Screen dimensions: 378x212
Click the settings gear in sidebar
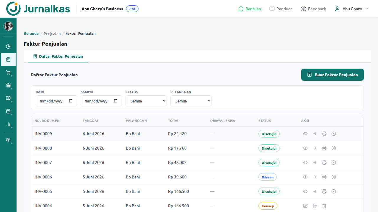pyautogui.click(x=8, y=140)
